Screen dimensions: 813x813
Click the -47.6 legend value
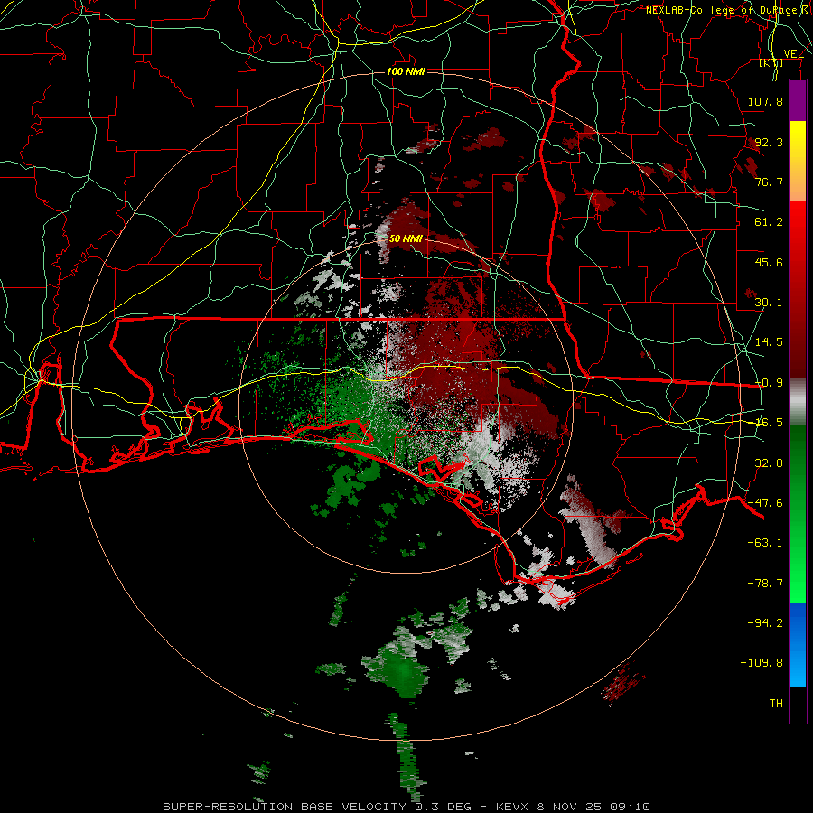coord(765,503)
